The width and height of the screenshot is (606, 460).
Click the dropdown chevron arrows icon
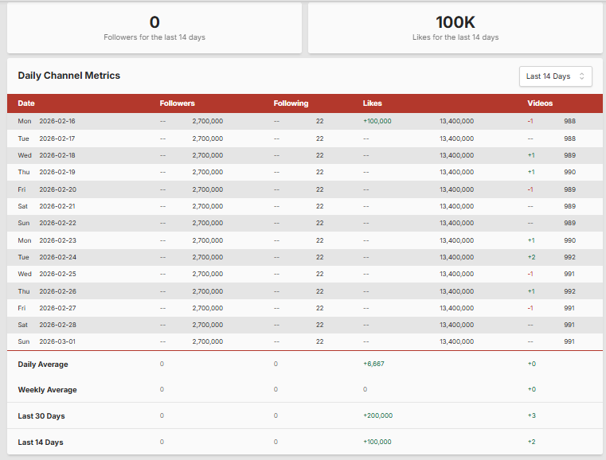pyautogui.click(x=581, y=76)
